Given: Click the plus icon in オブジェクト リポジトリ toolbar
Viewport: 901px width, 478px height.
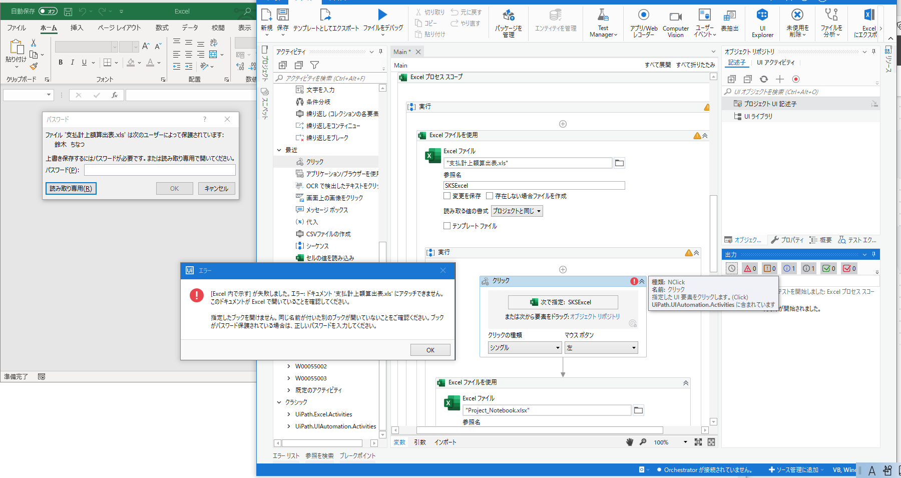Looking at the screenshot, I should pos(780,79).
